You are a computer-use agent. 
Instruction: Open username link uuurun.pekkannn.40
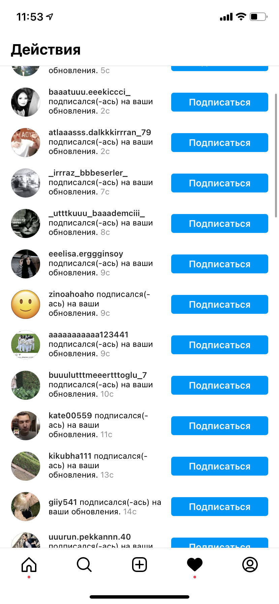click(x=90, y=537)
